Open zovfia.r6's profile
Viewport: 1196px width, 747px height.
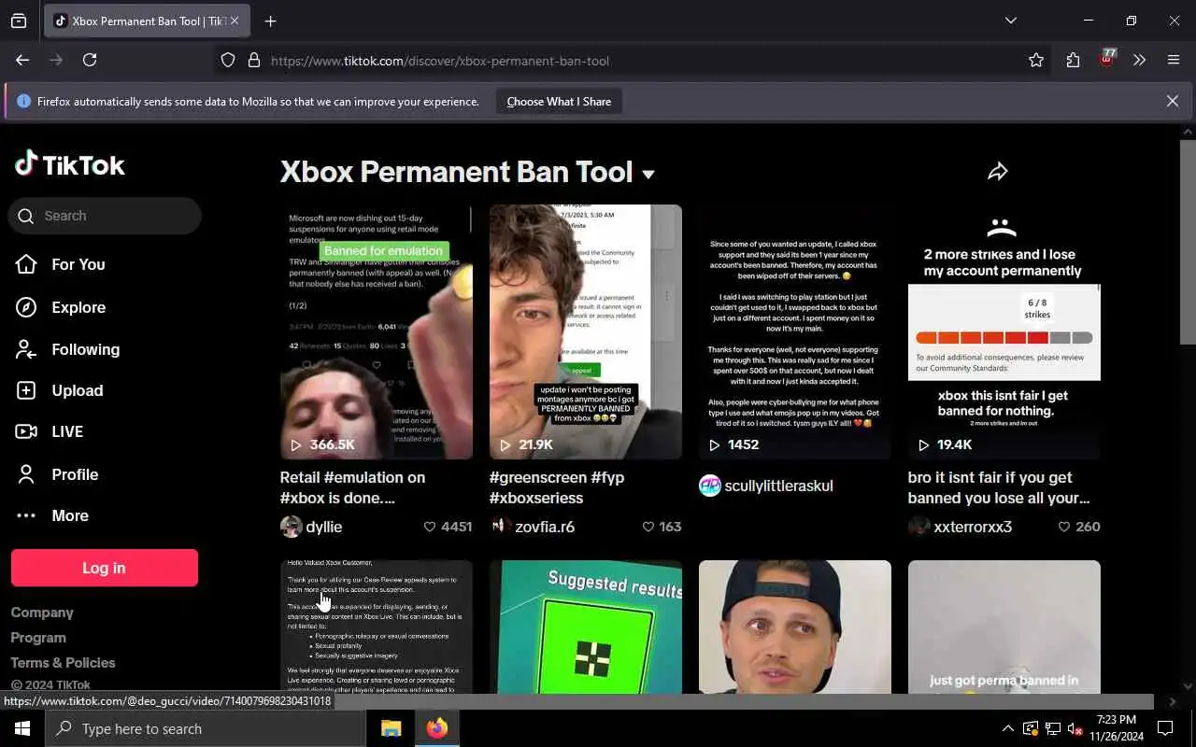click(545, 527)
